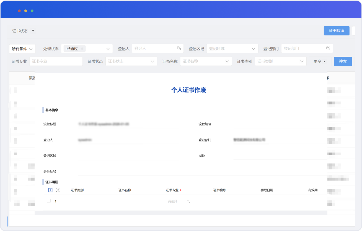Remove the 已通过 tag with x
The height and width of the screenshot is (231, 362).
pyautogui.click(x=82, y=49)
